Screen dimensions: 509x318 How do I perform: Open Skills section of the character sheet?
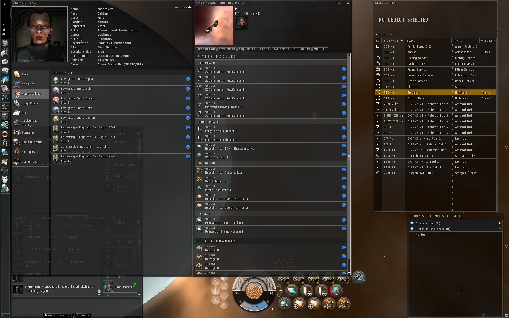31,74
